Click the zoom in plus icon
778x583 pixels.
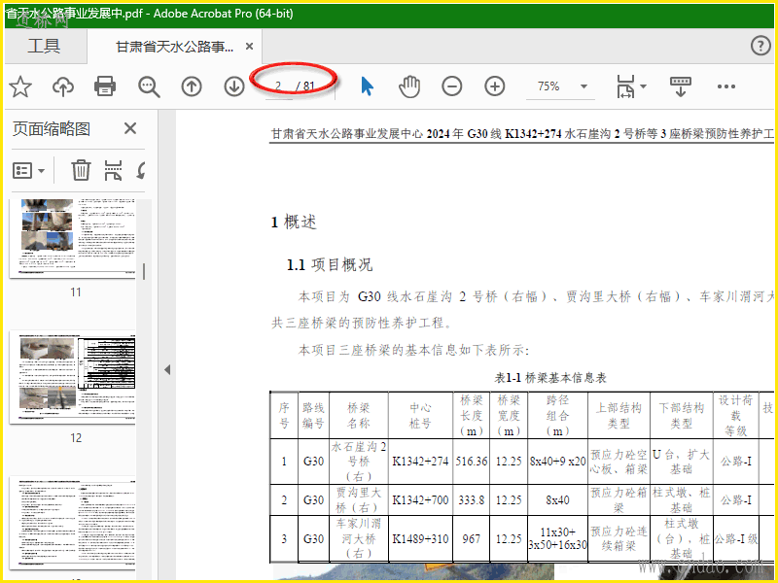[495, 86]
